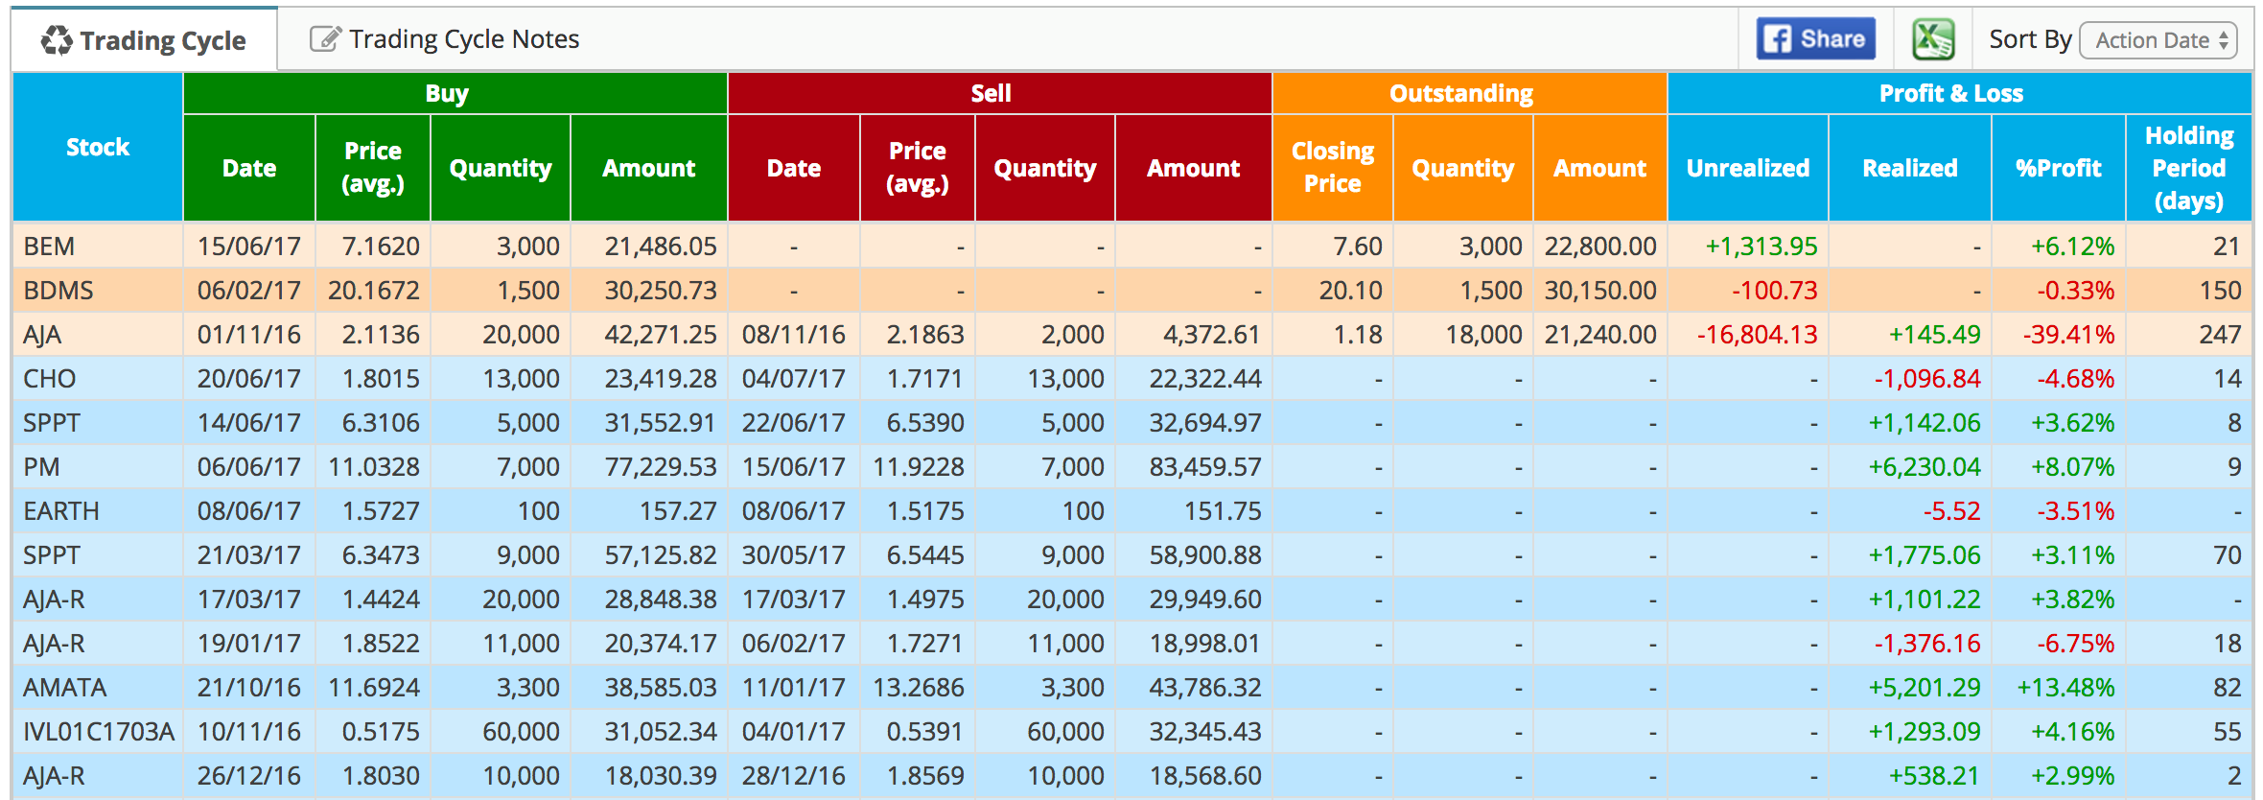Screen dimensions: 2263x800
Task: Click AJA sell date 08/11/16
Action: pos(794,335)
